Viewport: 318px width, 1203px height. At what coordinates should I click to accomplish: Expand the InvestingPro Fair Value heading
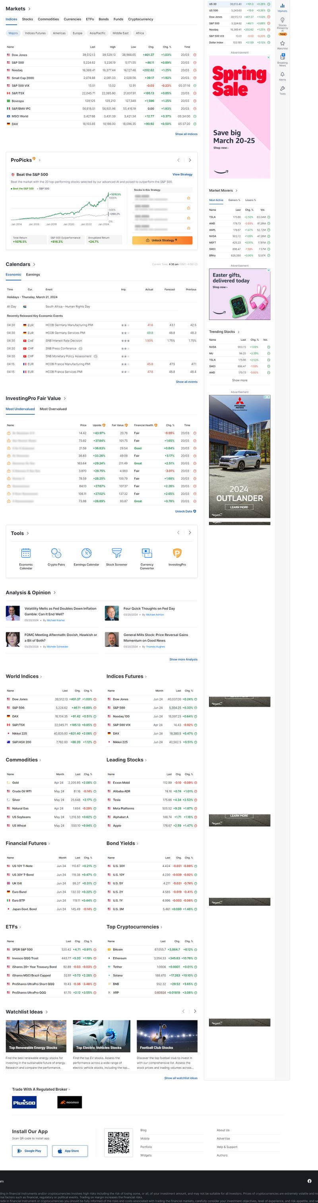(x=36, y=398)
